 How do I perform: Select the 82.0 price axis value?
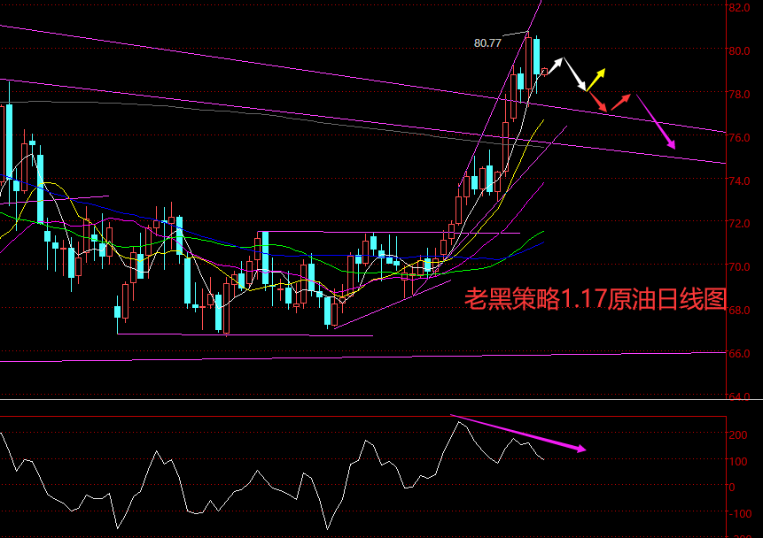[x=739, y=8]
